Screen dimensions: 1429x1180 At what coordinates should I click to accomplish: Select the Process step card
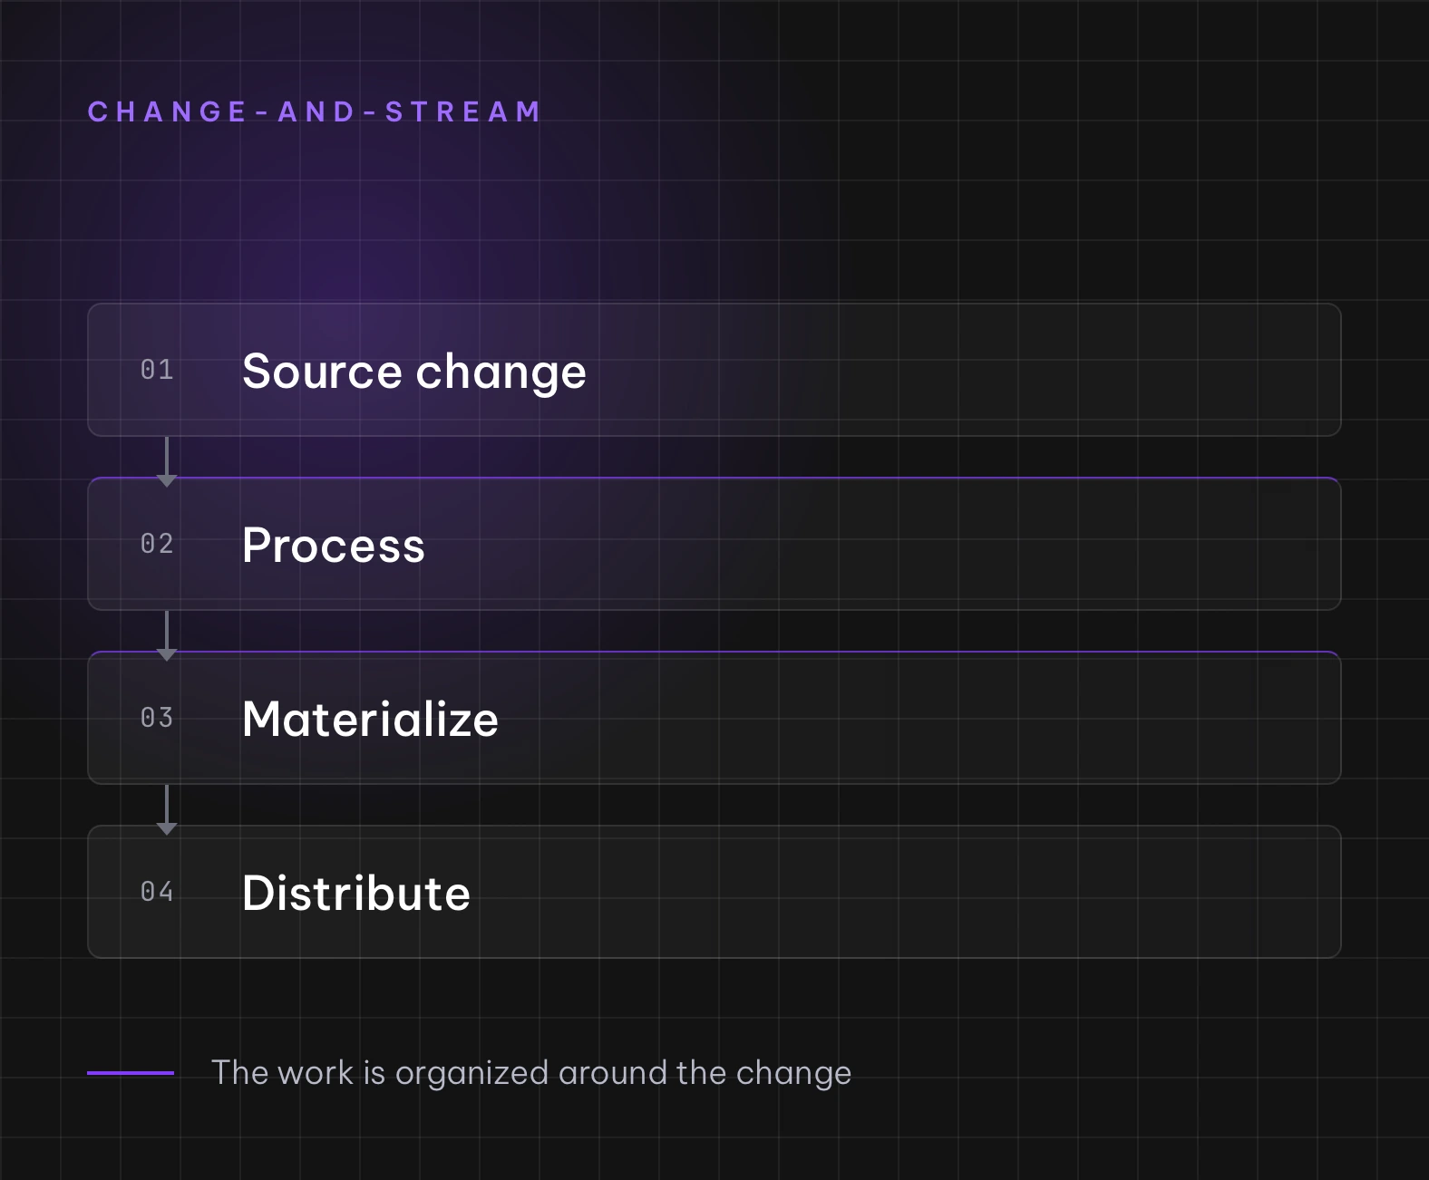click(x=714, y=544)
